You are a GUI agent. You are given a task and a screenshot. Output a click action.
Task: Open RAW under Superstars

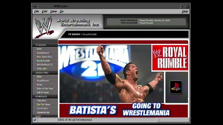[x=39, y=77]
